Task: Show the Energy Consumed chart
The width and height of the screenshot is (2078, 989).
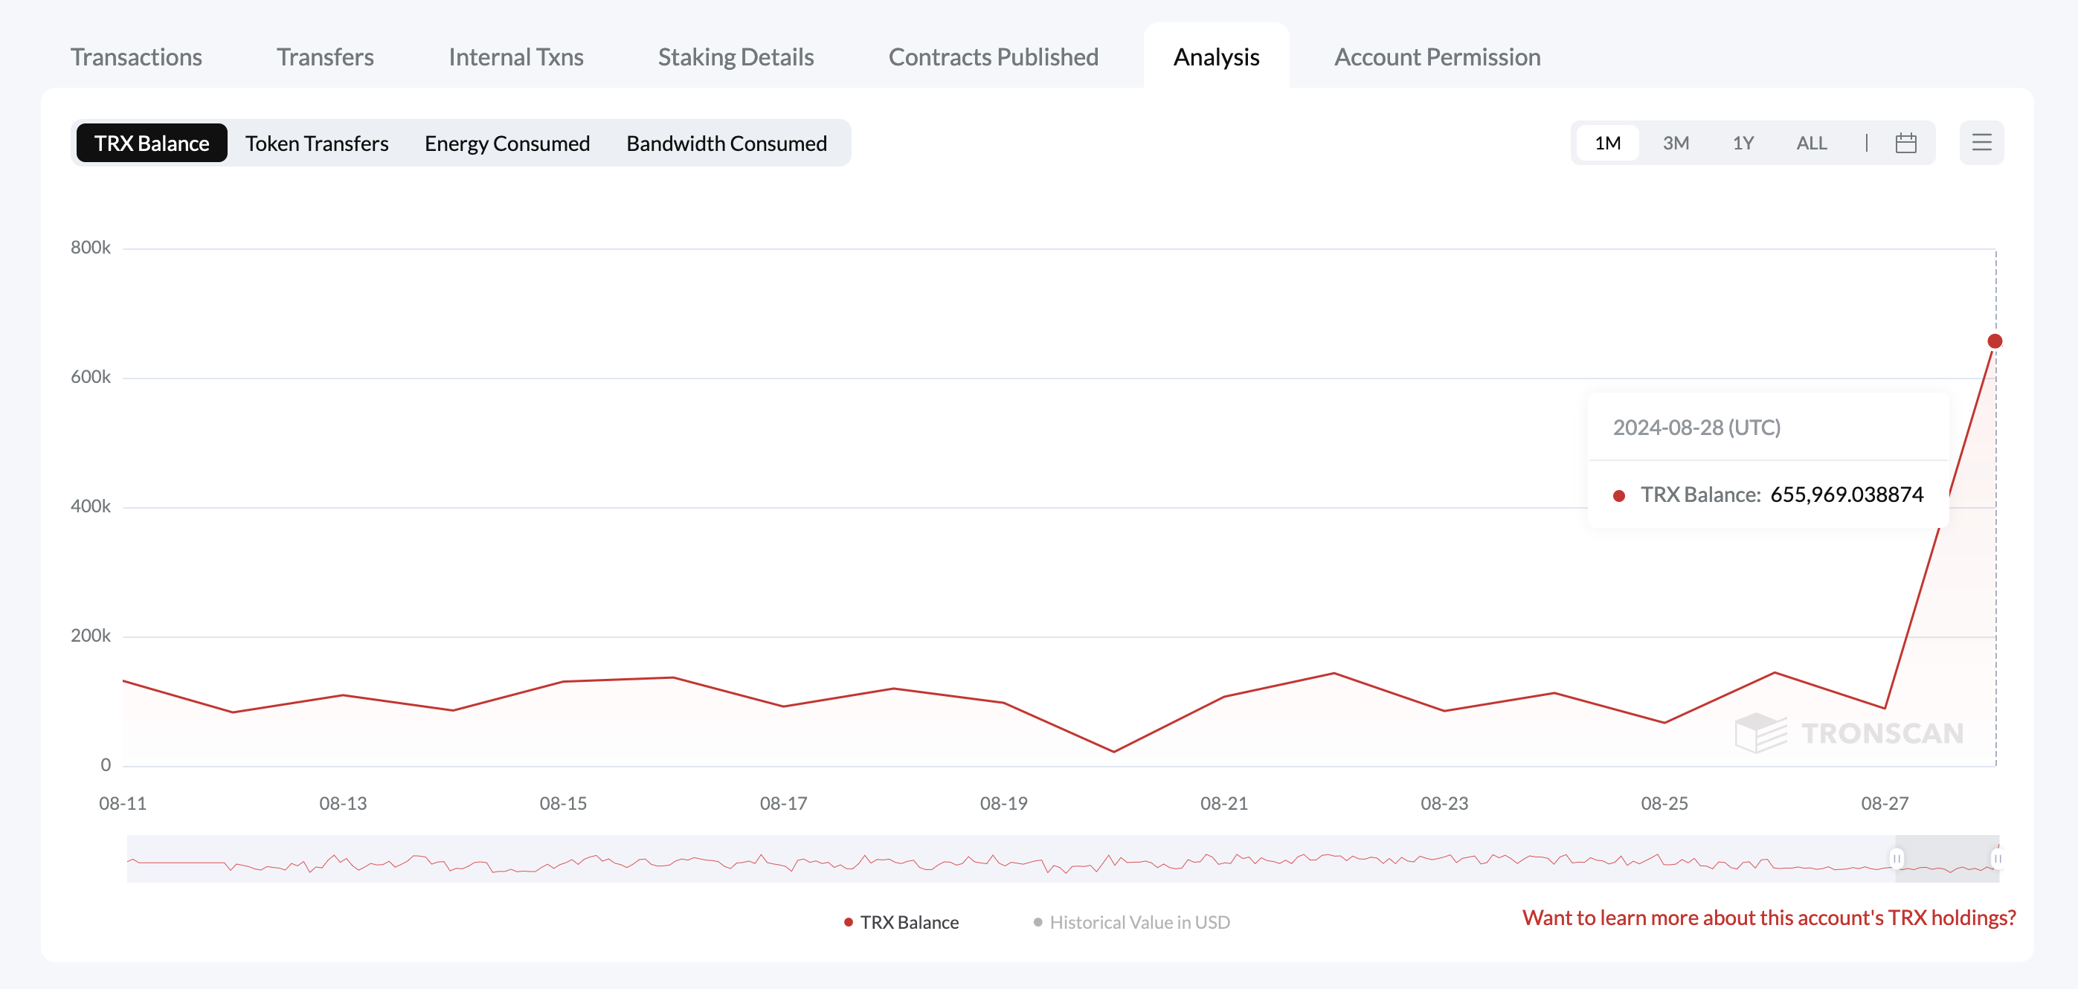Action: tap(506, 143)
